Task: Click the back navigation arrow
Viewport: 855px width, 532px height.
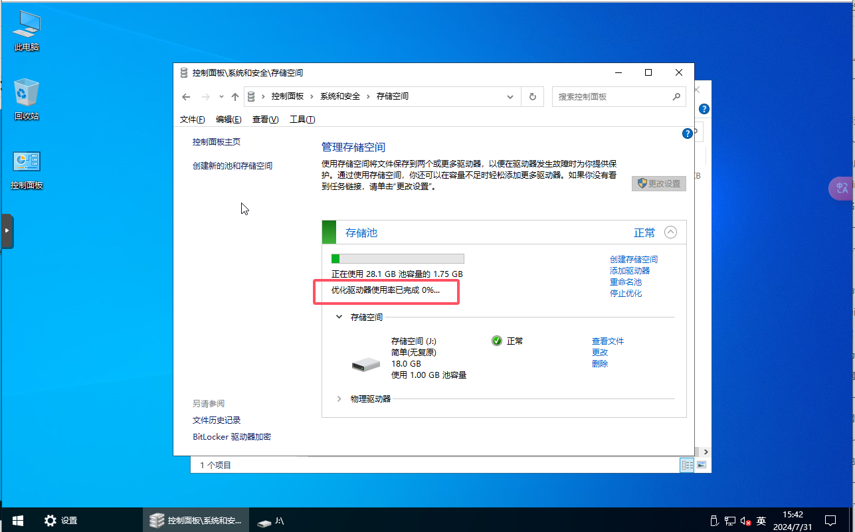Action: 186,97
